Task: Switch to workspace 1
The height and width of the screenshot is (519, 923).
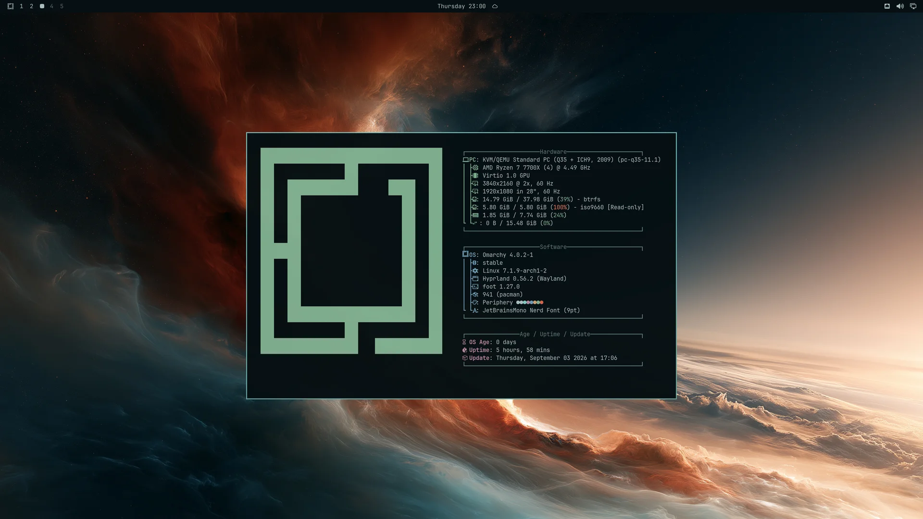Action: pos(21,6)
